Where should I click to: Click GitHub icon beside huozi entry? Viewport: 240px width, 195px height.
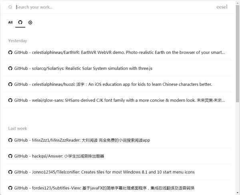(x=10, y=84)
